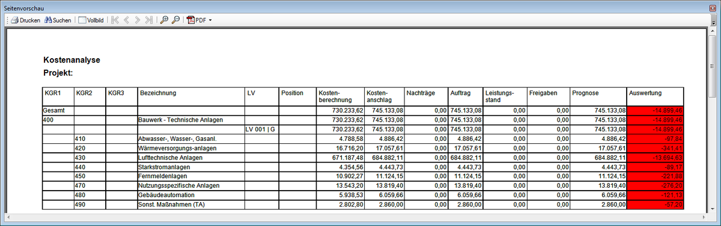The height and width of the screenshot is (226, 721).
Task: Click the Starkstromanlagen row
Action: coord(363,167)
